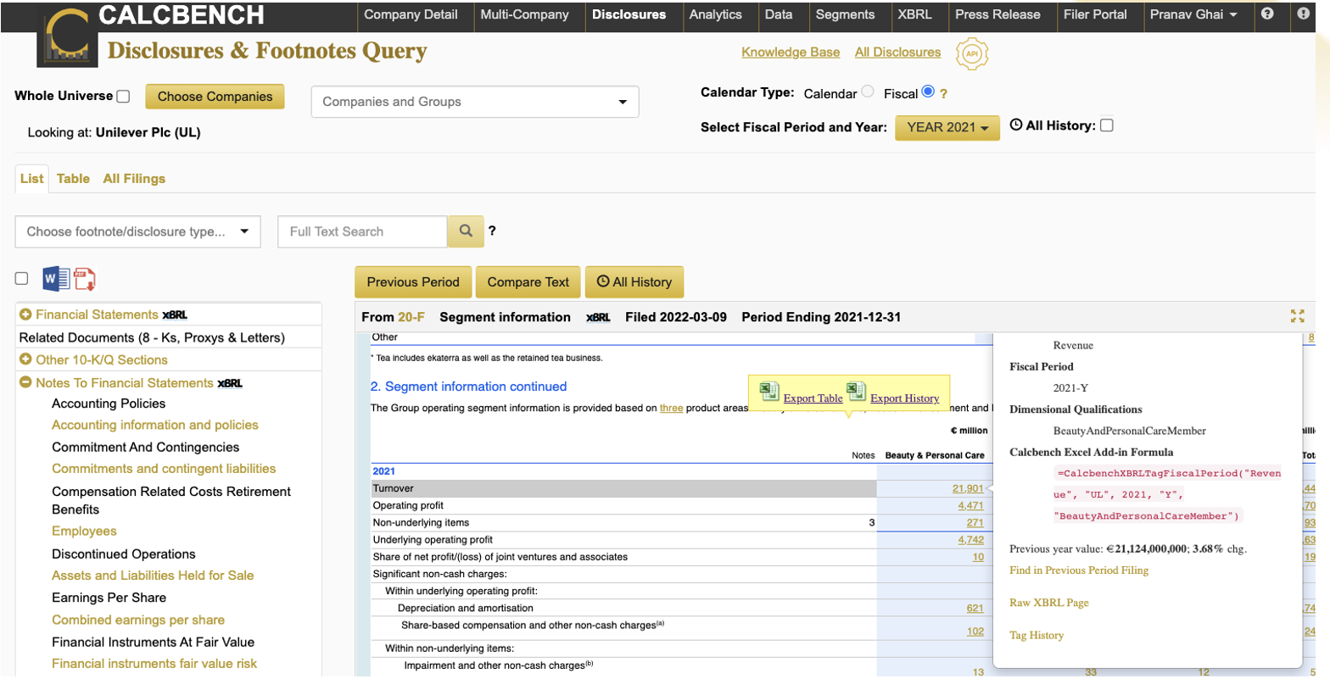Enable the Whole Universe checkbox
Screen dimensions: 1330x690
coord(123,97)
